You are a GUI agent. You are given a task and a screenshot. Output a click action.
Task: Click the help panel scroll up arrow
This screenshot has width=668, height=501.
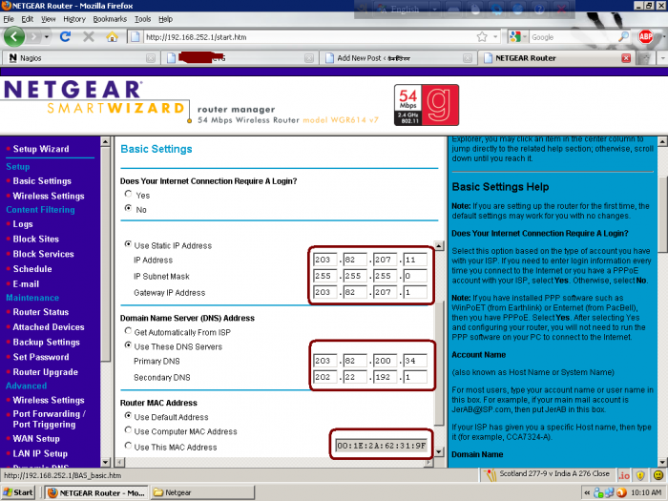662,141
